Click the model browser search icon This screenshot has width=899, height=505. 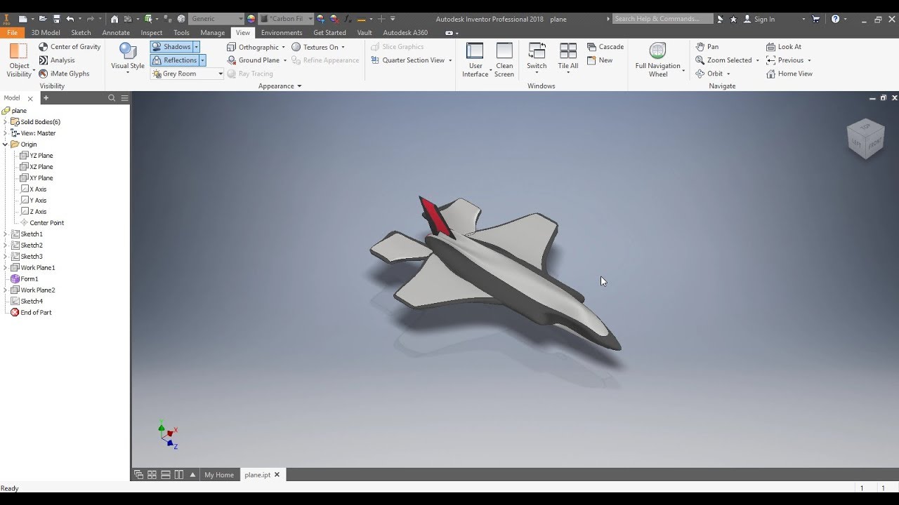coord(111,98)
